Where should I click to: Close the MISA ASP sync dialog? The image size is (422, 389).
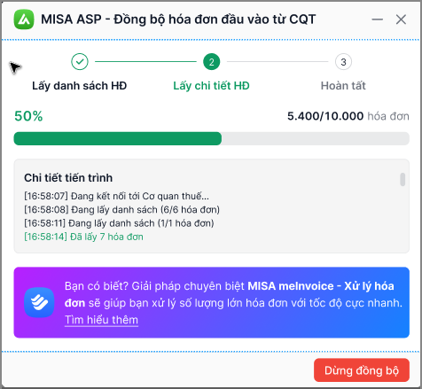(401, 19)
